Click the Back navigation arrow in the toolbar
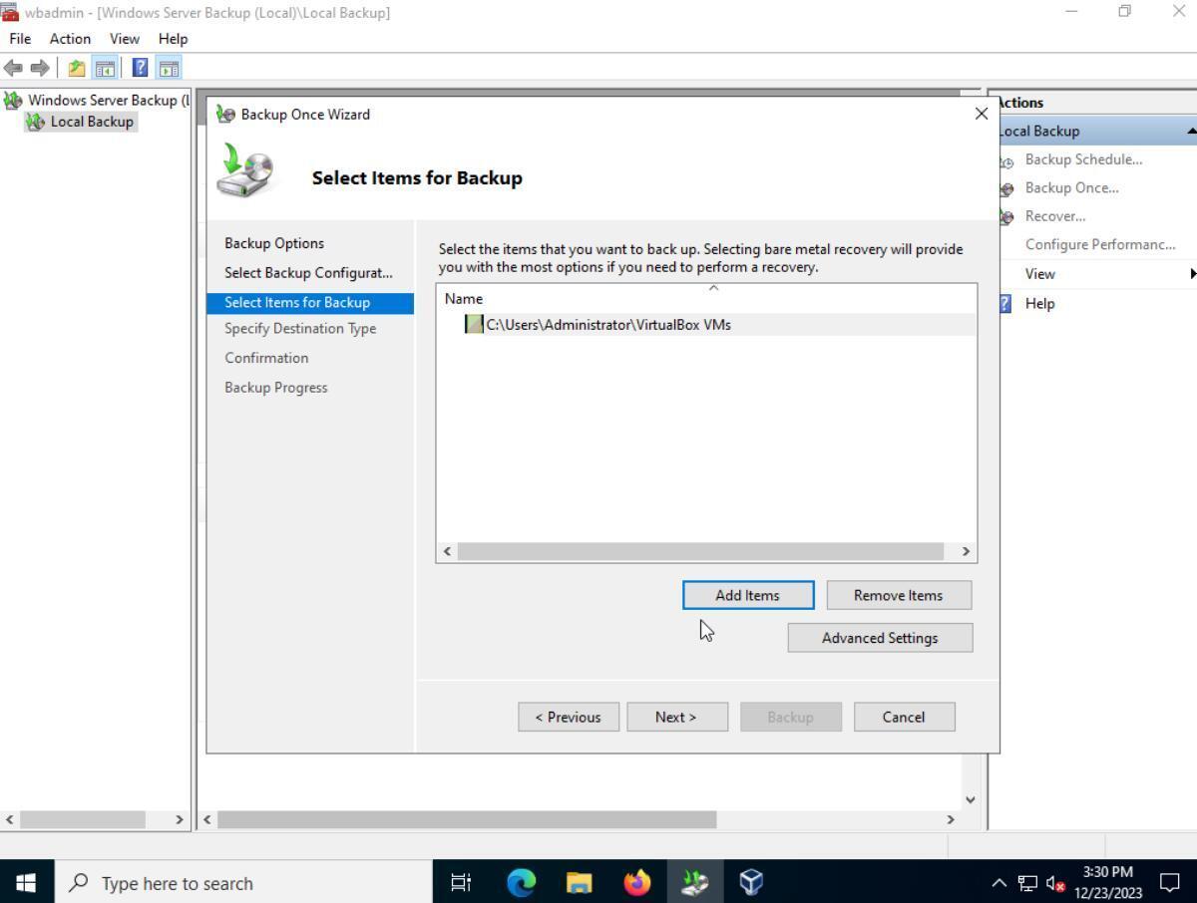This screenshot has height=903, width=1197. pyautogui.click(x=13, y=67)
